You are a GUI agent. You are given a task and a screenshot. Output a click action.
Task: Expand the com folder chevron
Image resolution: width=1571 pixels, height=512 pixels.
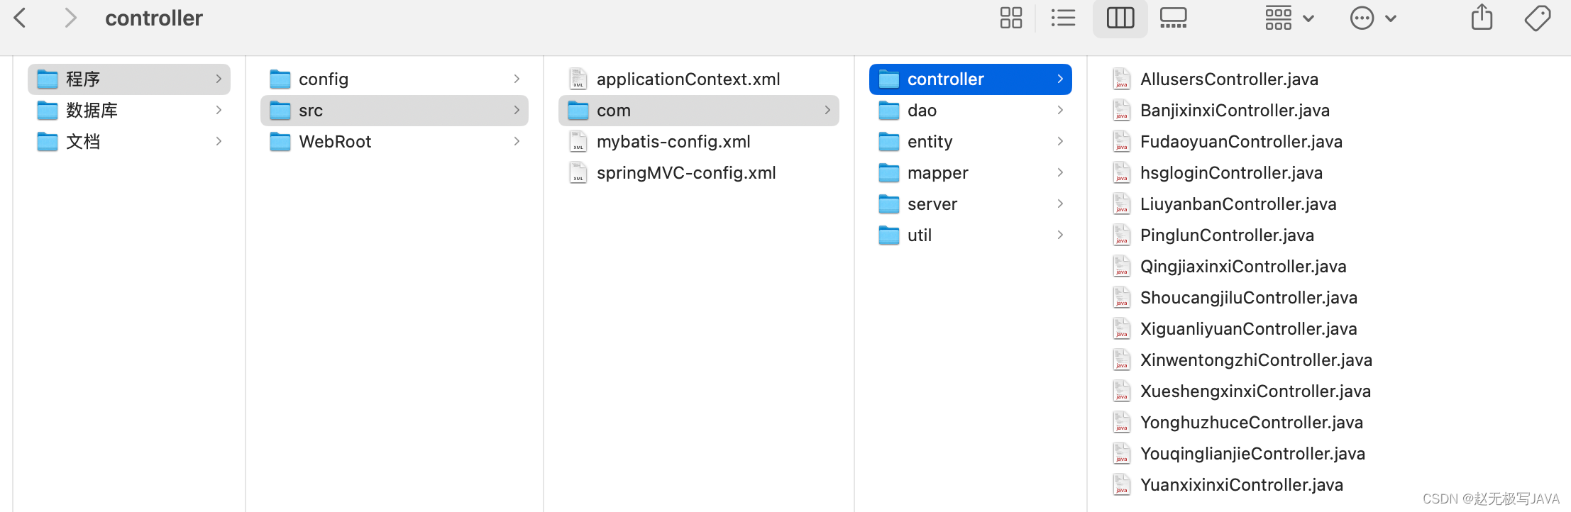[x=827, y=110]
